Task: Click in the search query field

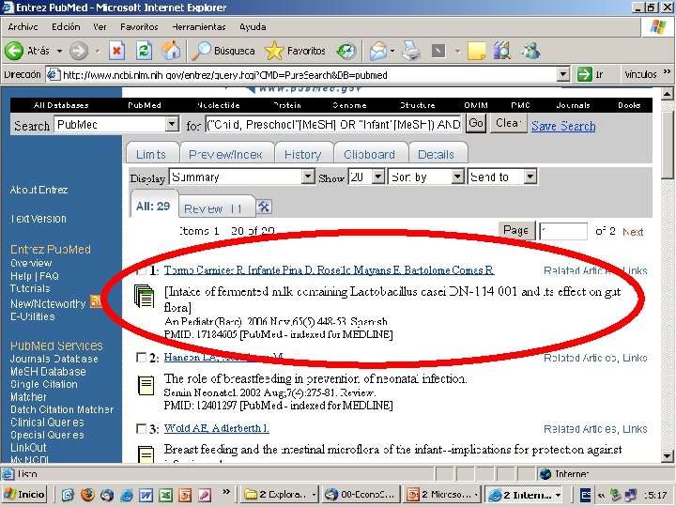Action: point(332,125)
